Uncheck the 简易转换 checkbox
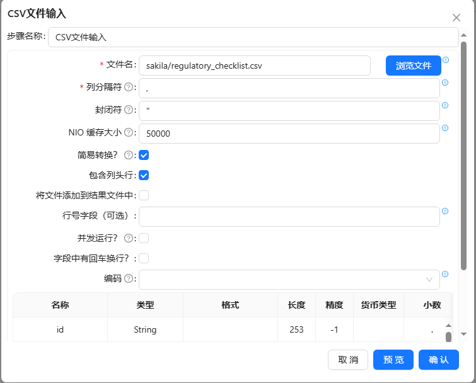 point(144,155)
